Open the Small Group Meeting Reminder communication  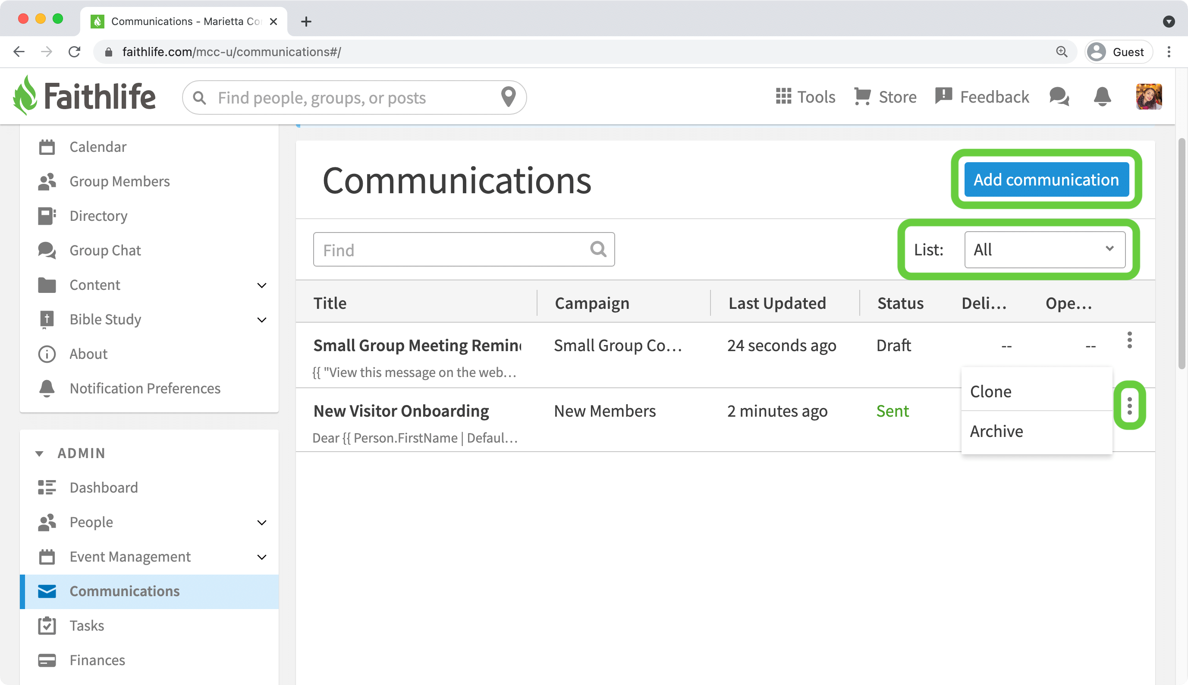tap(417, 346)
